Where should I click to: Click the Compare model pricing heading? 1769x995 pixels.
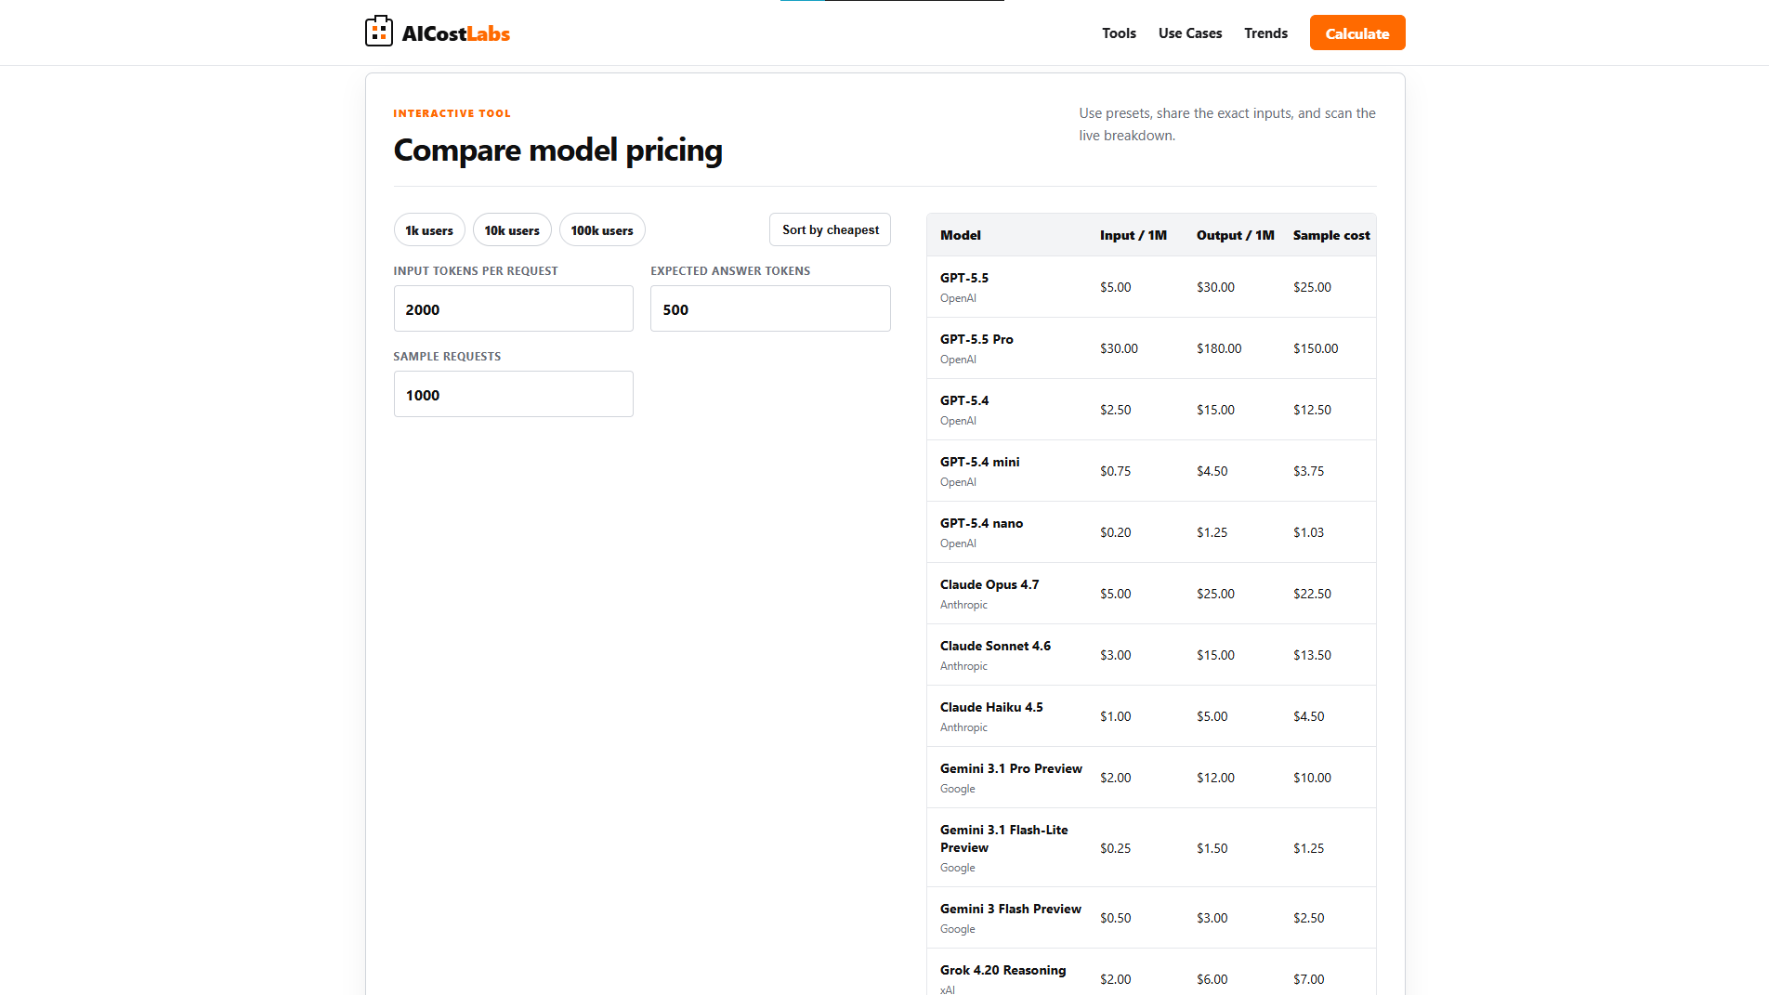pos(557,150)
